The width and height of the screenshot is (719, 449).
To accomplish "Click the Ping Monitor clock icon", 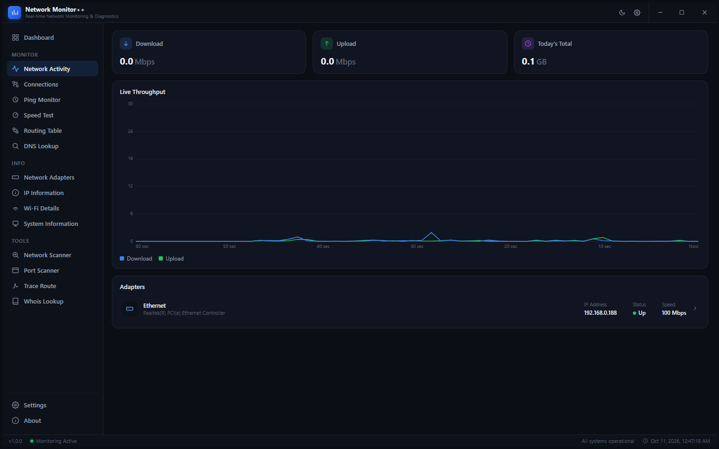I will 15,100.
